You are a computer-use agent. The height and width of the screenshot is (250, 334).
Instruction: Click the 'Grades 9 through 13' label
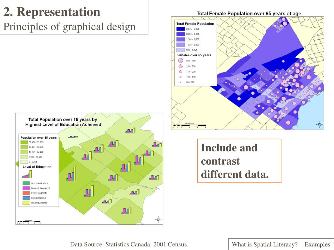coord(40,188)
